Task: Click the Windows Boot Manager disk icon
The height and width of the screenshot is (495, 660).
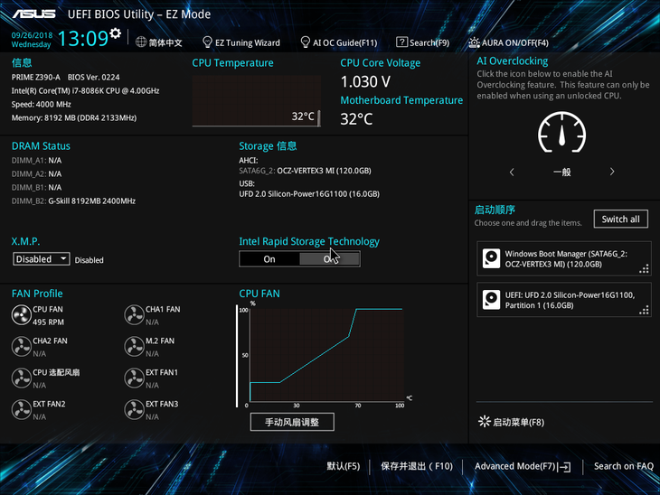Action: [x=491, y=258]
